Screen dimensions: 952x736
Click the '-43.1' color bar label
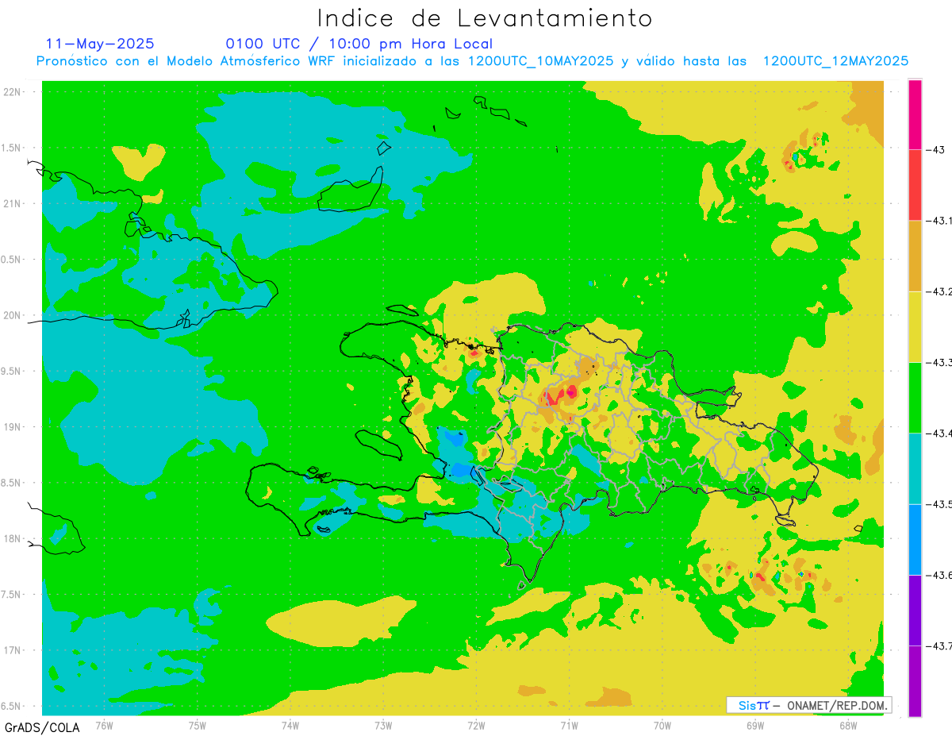click(x=939, y=221)
